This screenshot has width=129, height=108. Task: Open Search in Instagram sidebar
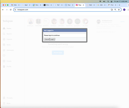point(7,34)
